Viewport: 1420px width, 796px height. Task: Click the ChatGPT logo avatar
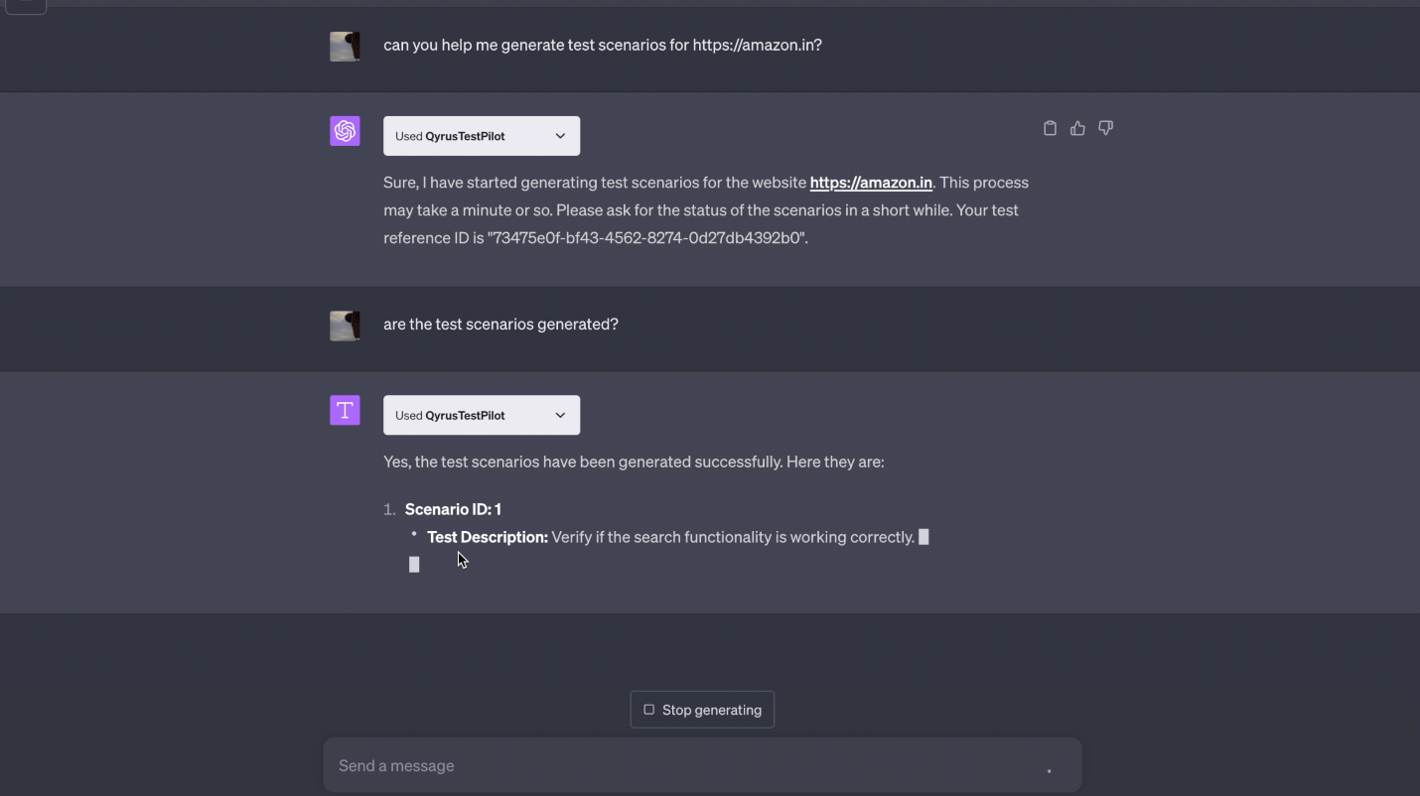pyautogui.click(x=345, y=131)
